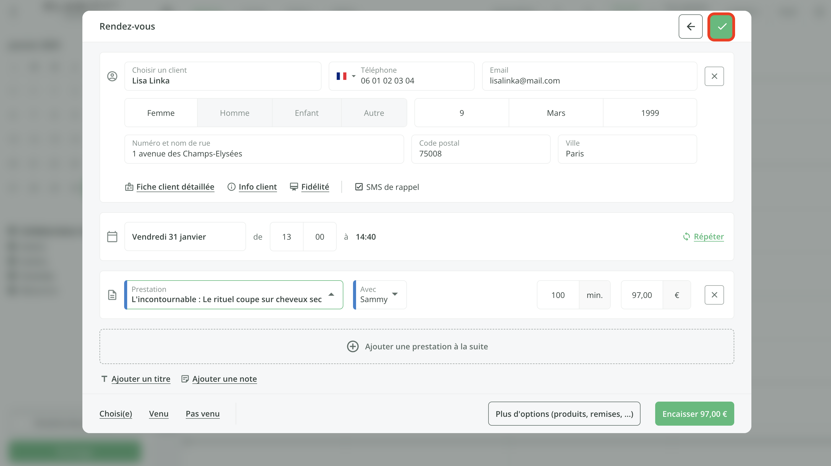The width and height of the screenshot is (831, 466).
Task: Open the phone country flag dropdown
Action: coord(346,76)
